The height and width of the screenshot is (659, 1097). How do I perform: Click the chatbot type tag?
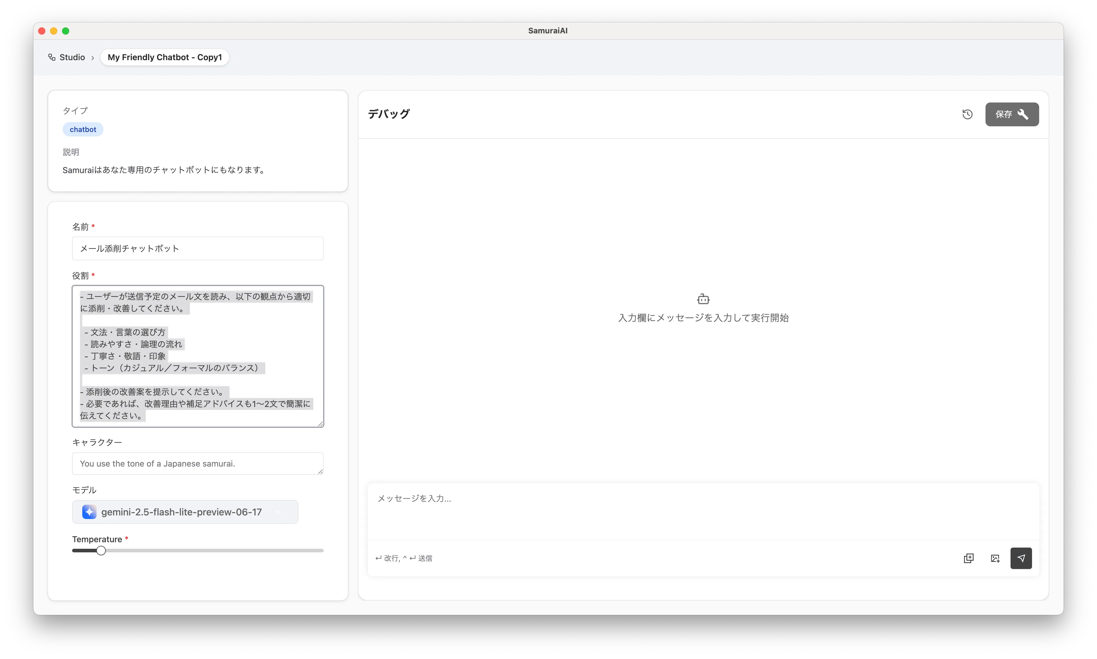83,129
